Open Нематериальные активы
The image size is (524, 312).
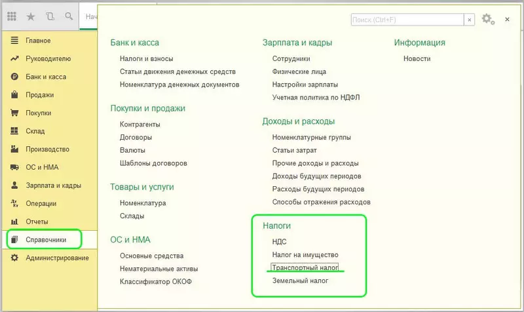[x=159, y=269]
